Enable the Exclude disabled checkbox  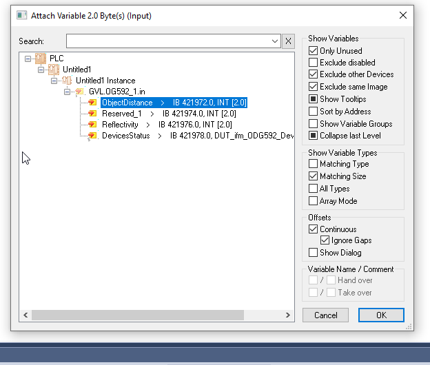313,63
